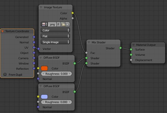Click the Volume input socket
Image resolution: width=167 pixels, height=113 pixels.
pyautogui.click(x=131, y=55)
